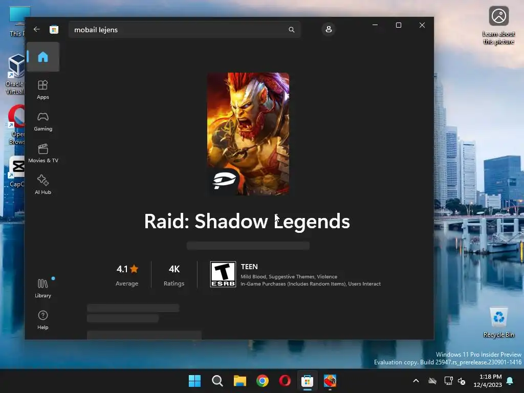
Task: Click the search magnifier in the search box
Action: [291, 30]
